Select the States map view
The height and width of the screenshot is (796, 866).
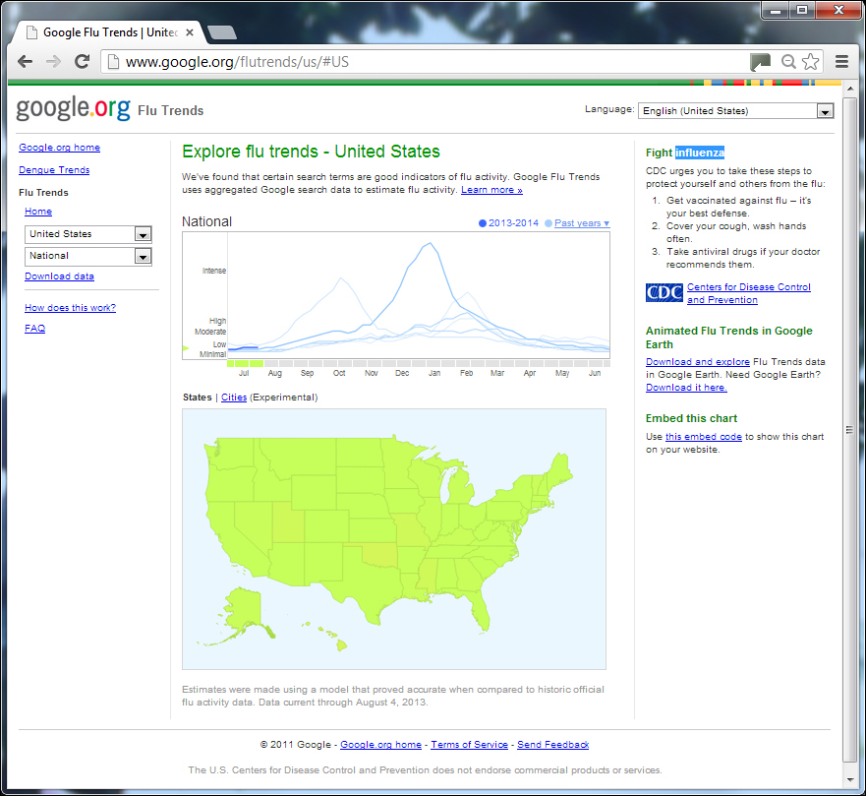198,398
